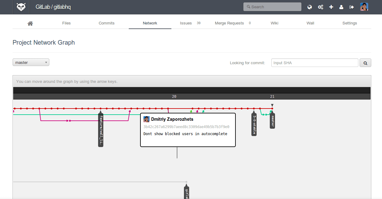Click the gitlab tag label at the bottom
The image size is (382, 199).
click(187, 193)
